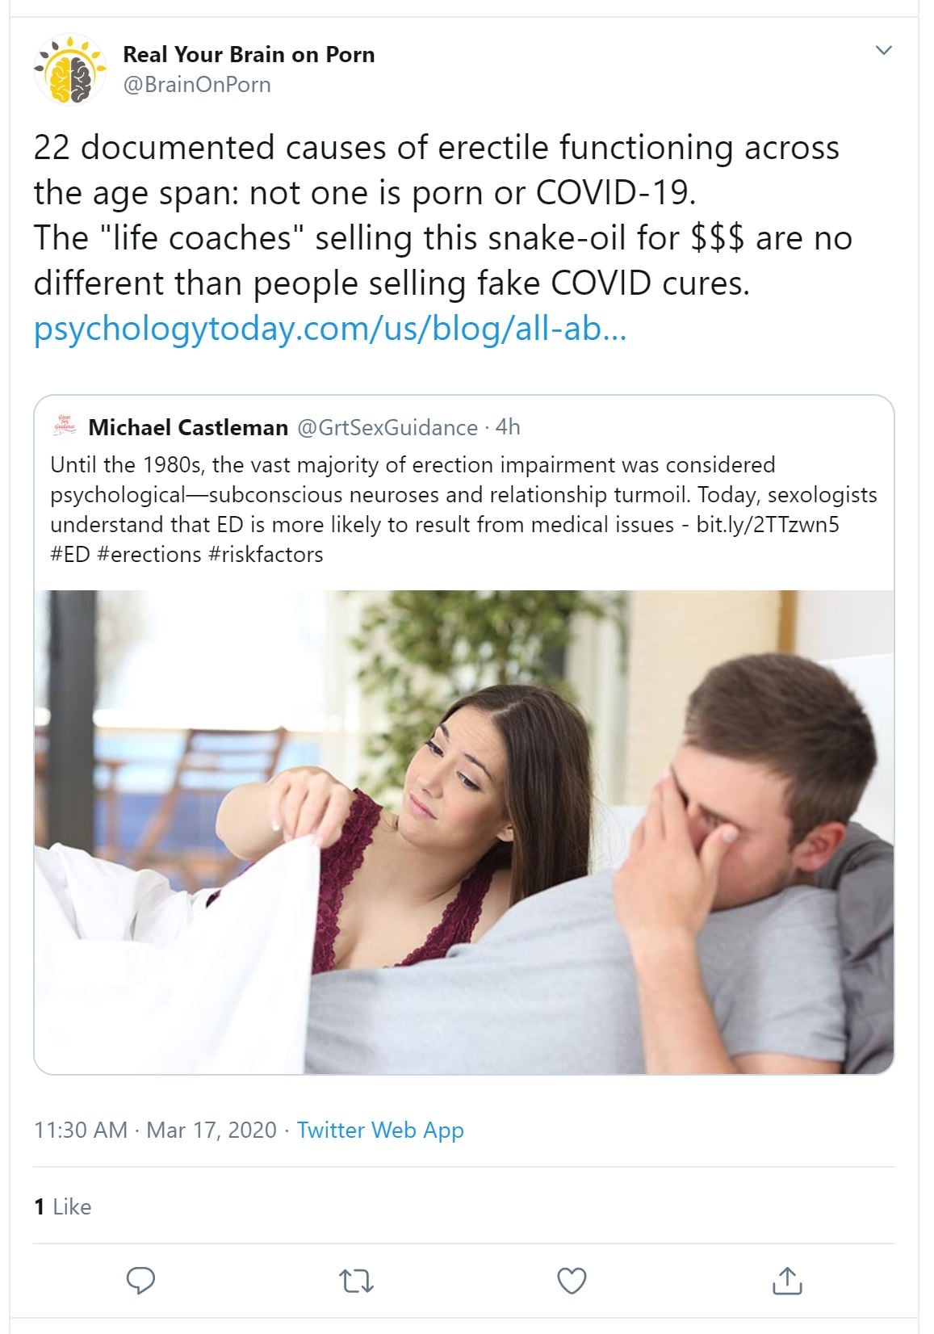Viewport: 934px width, 1334px height.
Task: Click the share upload icon
Action: click(x=787, y=1281)
